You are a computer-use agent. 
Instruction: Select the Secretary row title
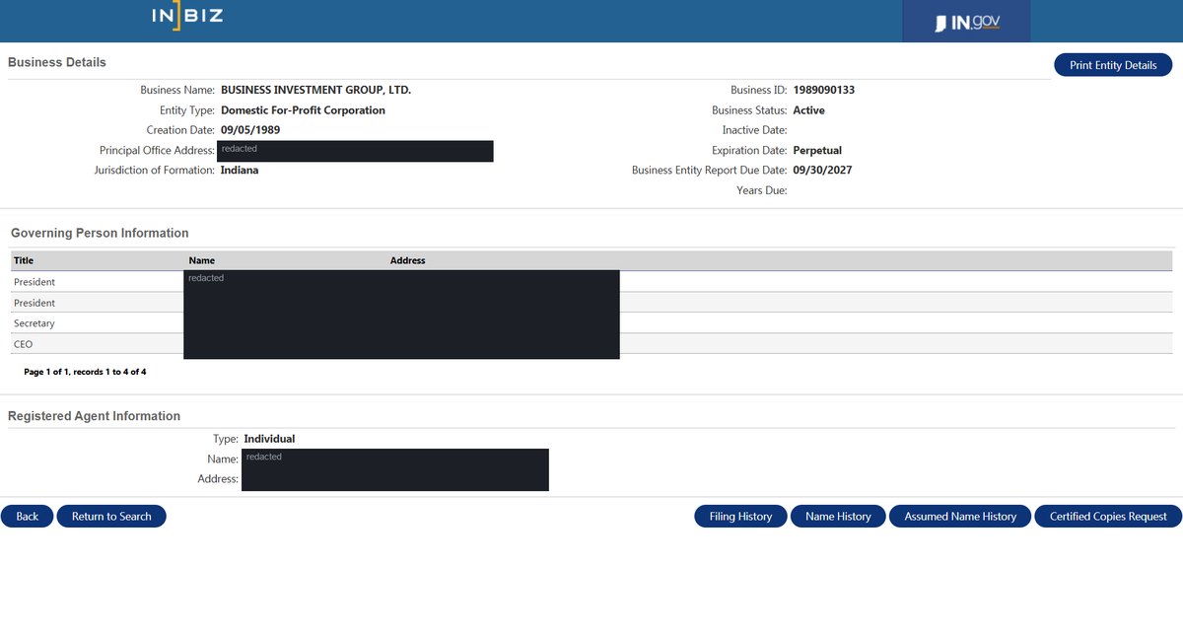point(35,323)
